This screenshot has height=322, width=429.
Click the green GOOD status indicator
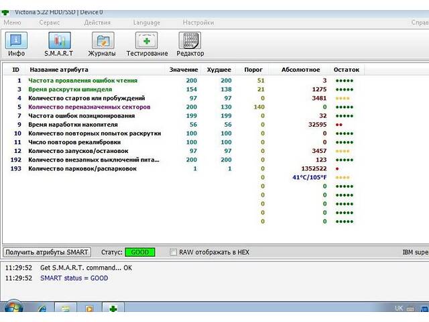coord(141,252)
